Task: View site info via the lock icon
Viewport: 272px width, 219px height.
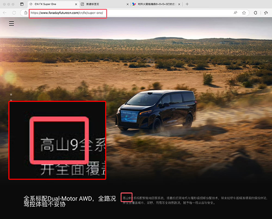Action: pos(25,13)
